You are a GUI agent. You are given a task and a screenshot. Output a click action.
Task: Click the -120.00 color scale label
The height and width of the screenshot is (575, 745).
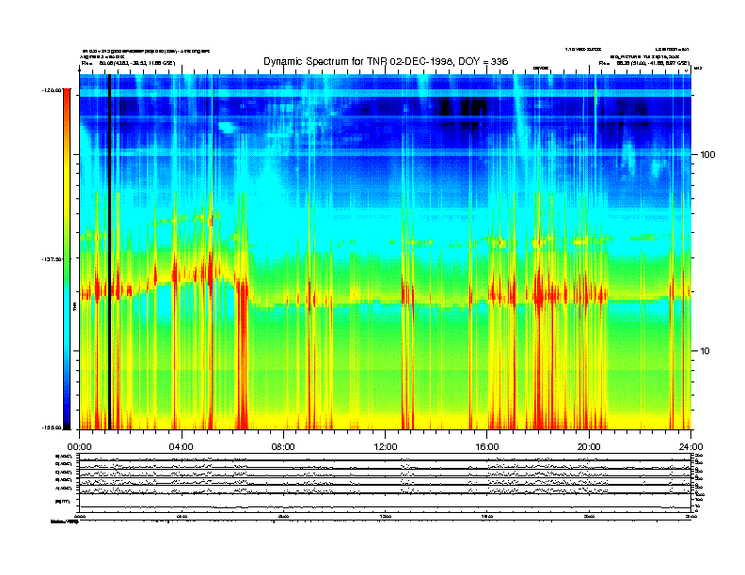[52, 90]
